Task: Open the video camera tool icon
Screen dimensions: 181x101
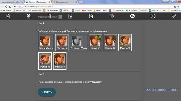Action: click(132, 16)
